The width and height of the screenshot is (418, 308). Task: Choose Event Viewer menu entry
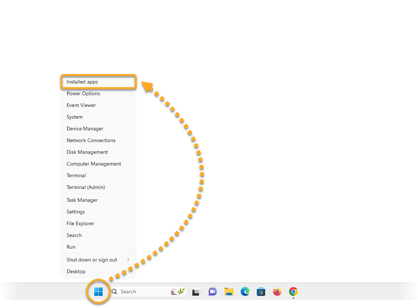(x=81, y=105)
